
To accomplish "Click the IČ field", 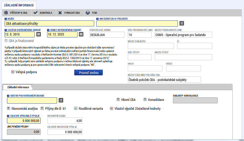I will (195, 46).
